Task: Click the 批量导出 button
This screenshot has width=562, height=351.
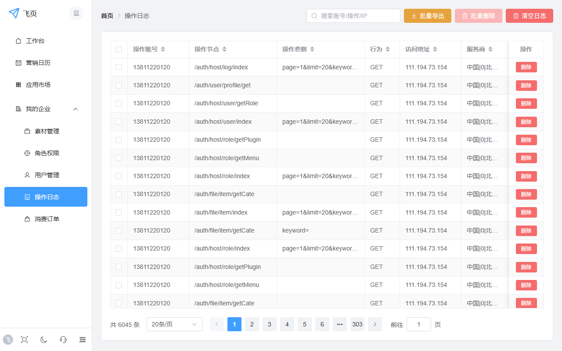Action: click(x=427, y=16)
